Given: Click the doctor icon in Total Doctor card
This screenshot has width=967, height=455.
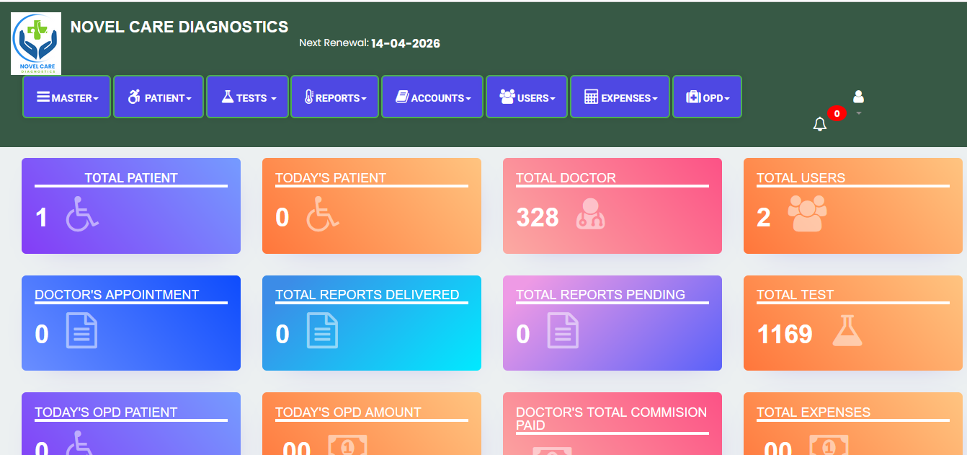Looking at the screenshot, I should (590, 214).
